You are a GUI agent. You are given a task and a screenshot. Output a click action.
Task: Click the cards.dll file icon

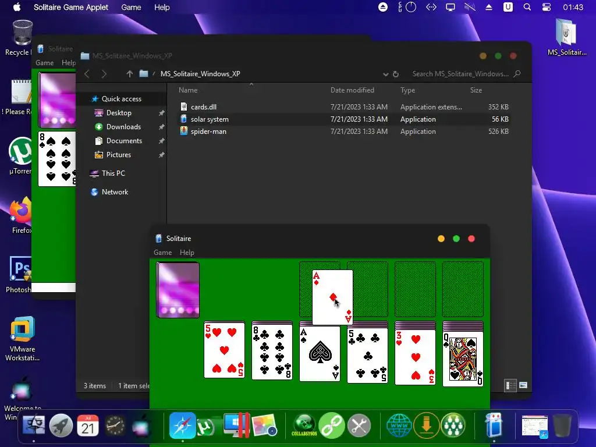183,107
